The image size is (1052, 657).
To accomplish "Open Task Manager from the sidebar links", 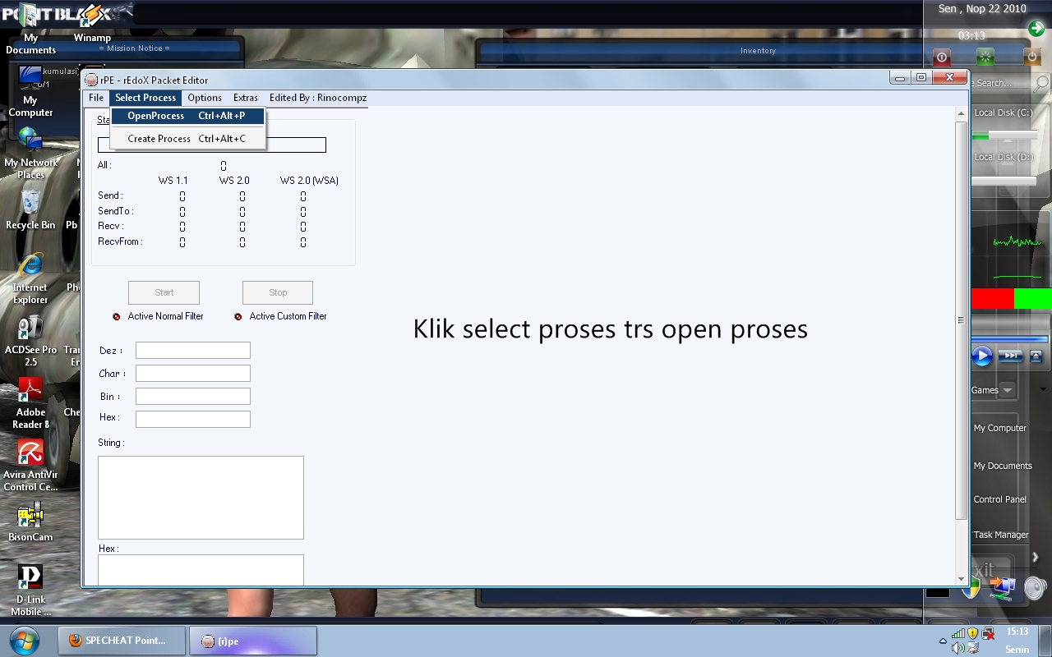I will click(1001, 535).
